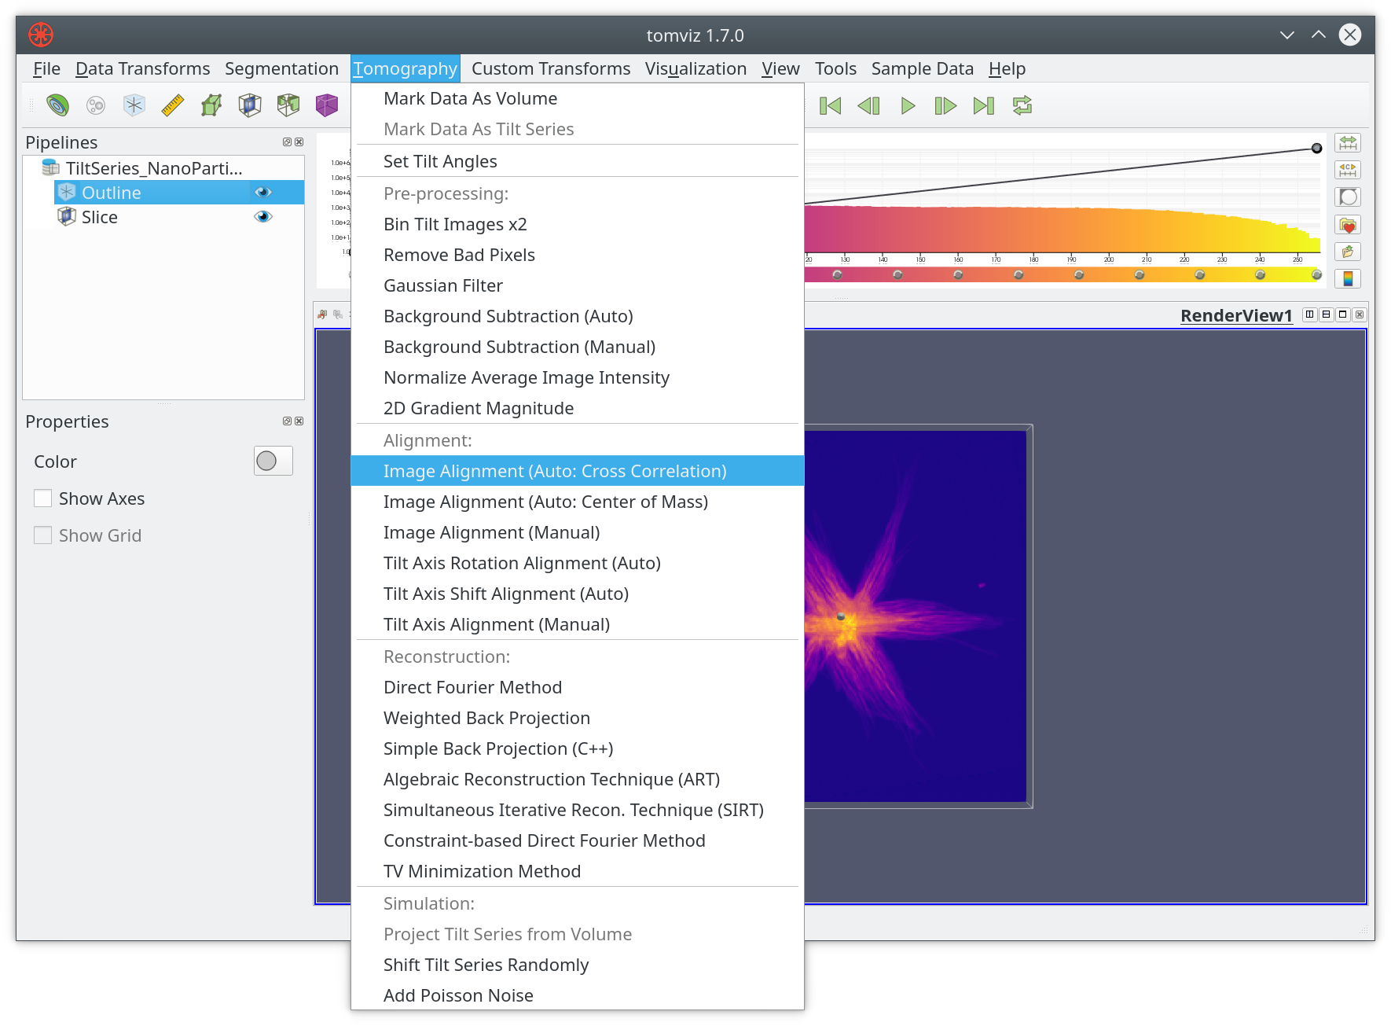Viewport: 1391px width, 1026px height.
Task: Add an Outline module via snowflake-cube icon
Action: tap(134, 105)
